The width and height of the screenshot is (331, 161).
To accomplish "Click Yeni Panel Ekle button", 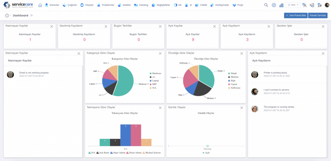I will click(x=295, y=15).
